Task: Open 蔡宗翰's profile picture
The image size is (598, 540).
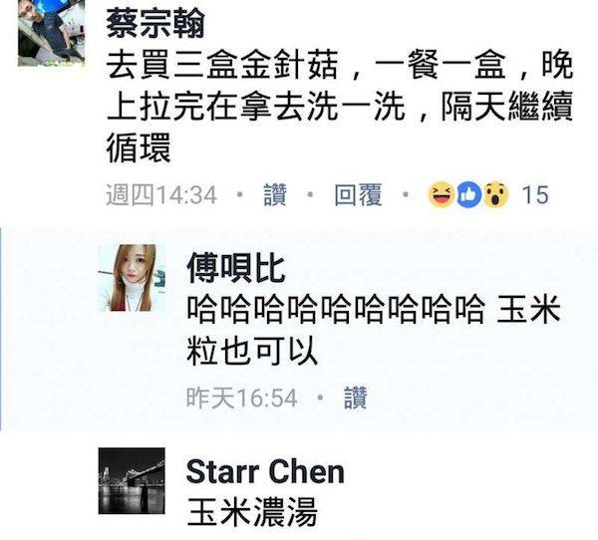Action: (x=52, y=33)
